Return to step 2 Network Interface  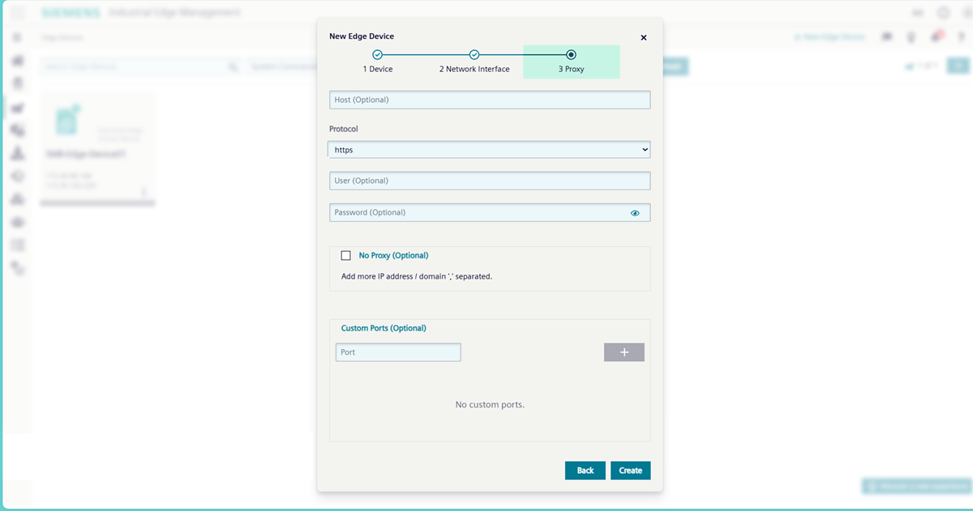point(474,61)
